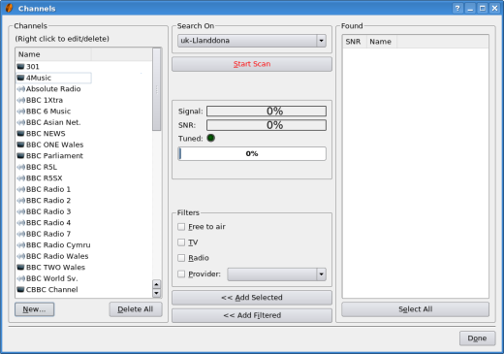Image resolution: width=504 pixels, height=354 pixels.
Task: Click the SNR level bar
Action: click(267, 125)
